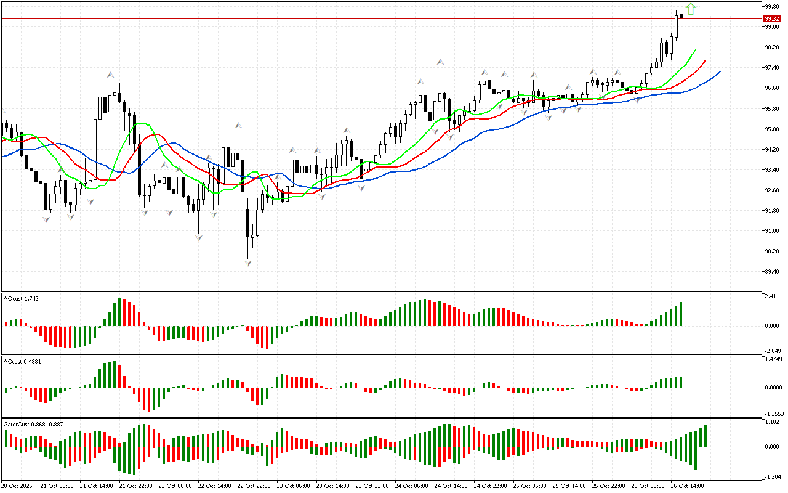Click the green up arrow signal icon
This screenshot has height=493, width=788.
(x=691, y=9)
